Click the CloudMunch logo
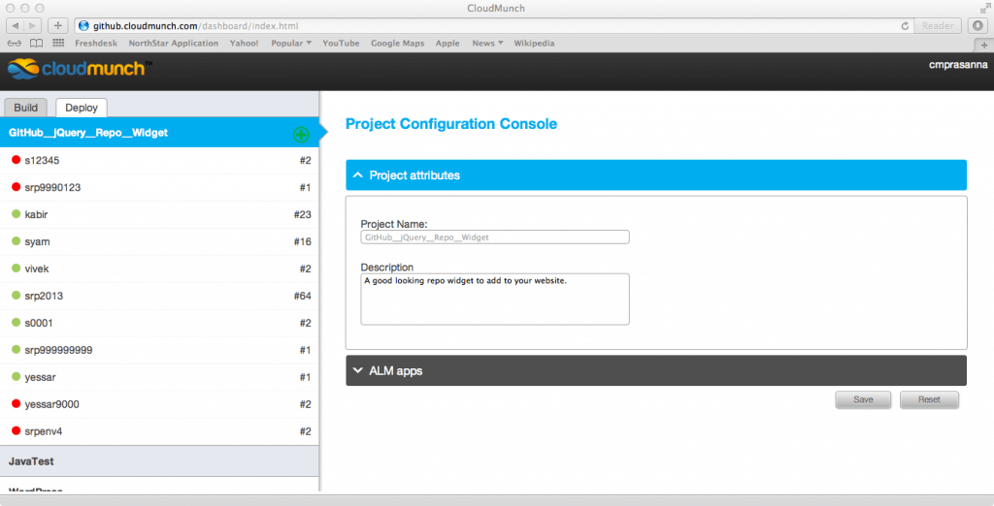Screen dimensions: 994x506 tap(77, 70)
